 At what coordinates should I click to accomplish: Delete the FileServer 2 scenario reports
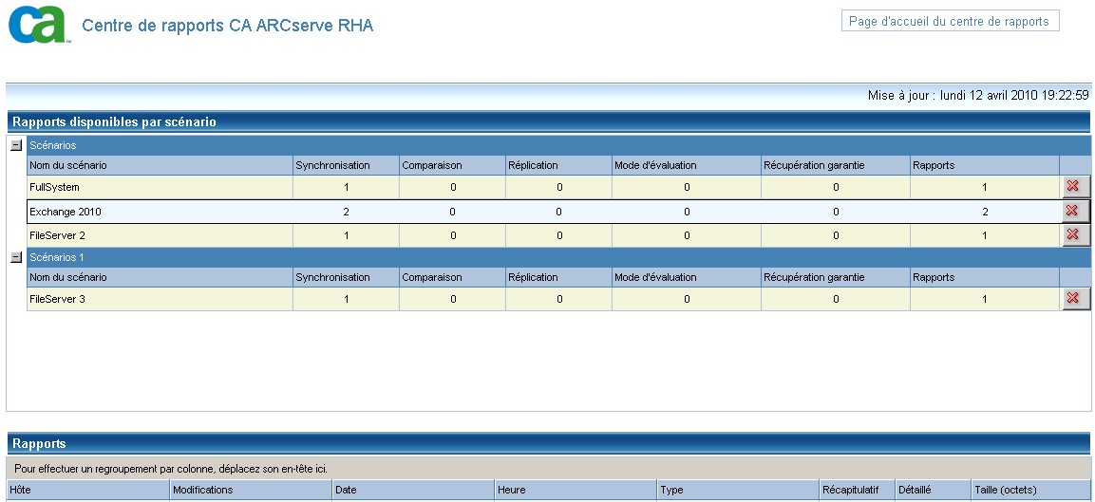click(1075, 235)
